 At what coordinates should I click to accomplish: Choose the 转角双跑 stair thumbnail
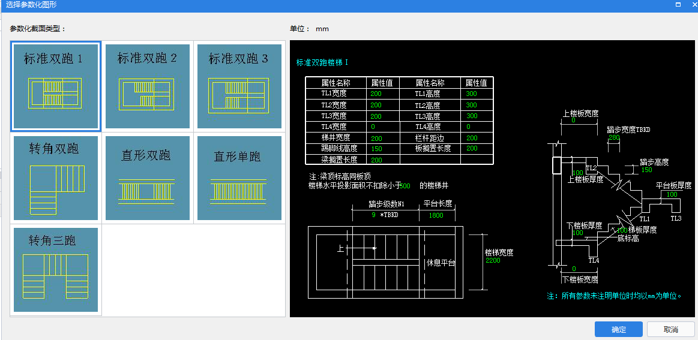click(56, 178)
